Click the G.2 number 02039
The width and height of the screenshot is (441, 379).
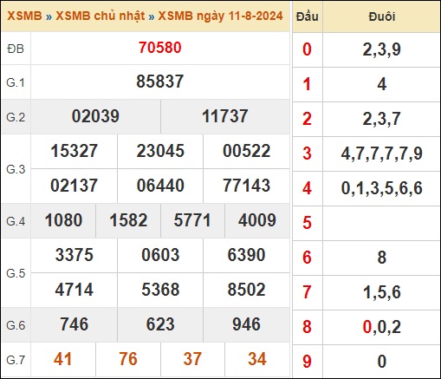[x=95, y=116]
